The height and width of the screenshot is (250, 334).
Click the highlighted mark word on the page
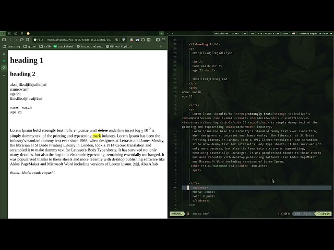97,136
